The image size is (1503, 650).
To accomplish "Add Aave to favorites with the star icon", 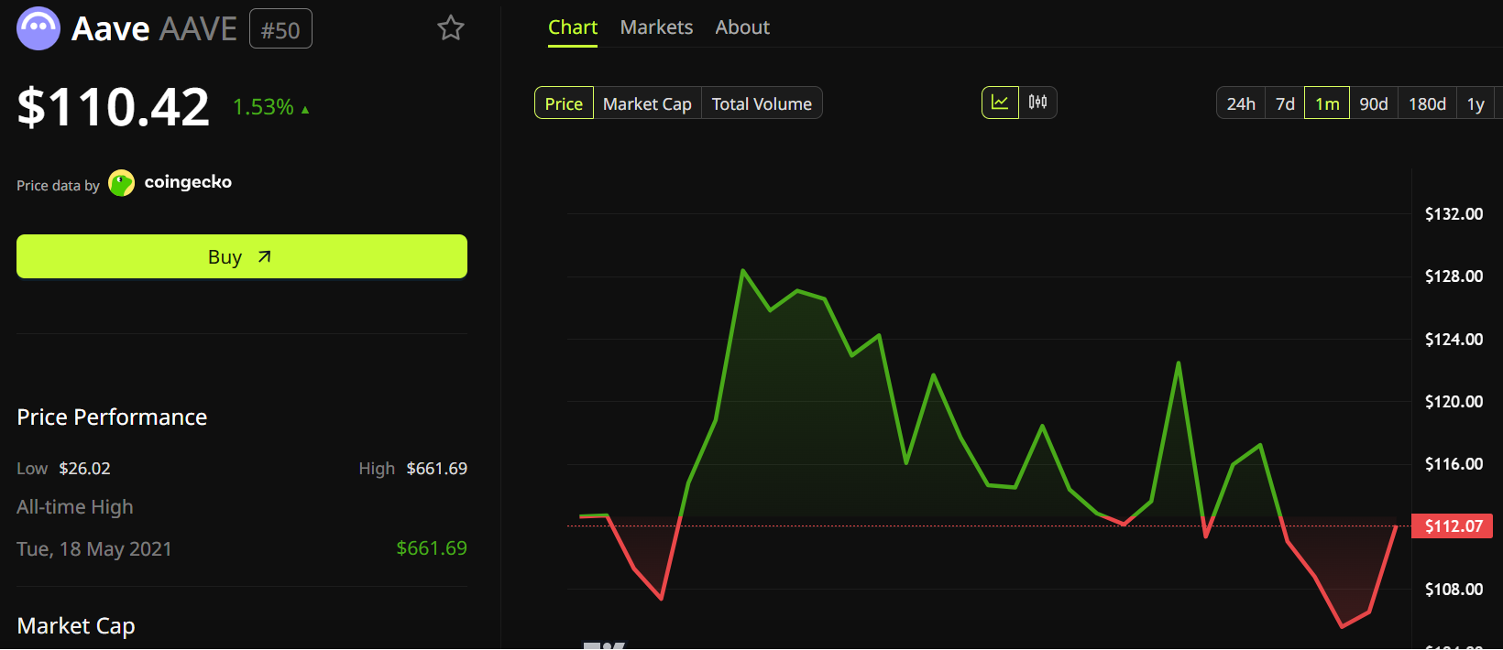I will point(451,28).
